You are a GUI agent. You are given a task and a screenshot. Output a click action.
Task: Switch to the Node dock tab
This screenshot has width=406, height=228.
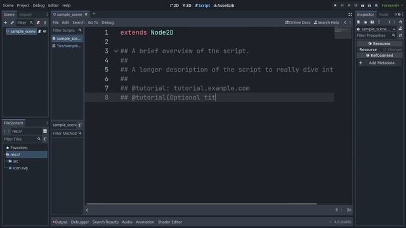(x=383, y=15)
